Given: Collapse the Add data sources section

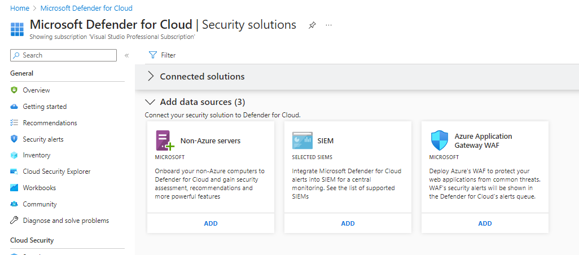Looking at the screenshot, I should (150, 102).
